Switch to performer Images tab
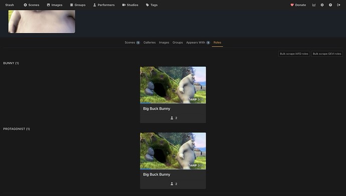The image size is (346, 196). coord(164,43)
